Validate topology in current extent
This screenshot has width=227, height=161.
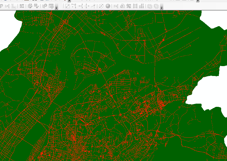(36, 6)
